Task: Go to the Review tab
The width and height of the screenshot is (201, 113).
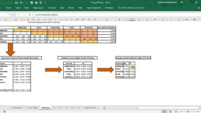Action: (71, 8)
